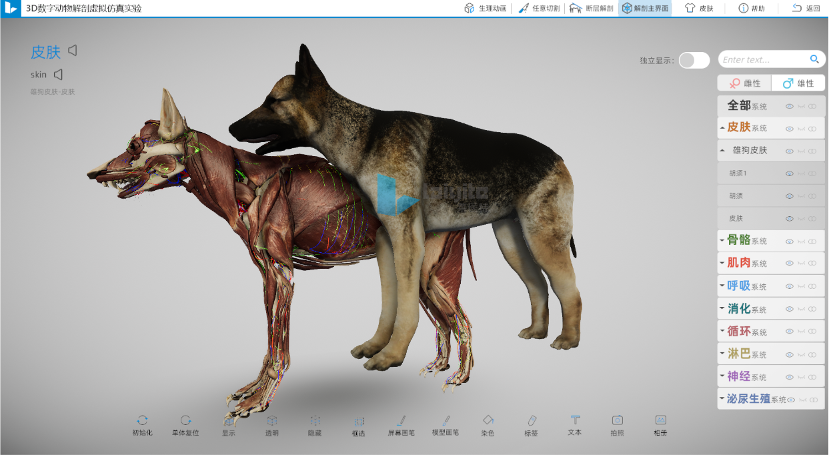Click the 返回 back button
The height and width of the screenshot is (455, 829).
806,9
